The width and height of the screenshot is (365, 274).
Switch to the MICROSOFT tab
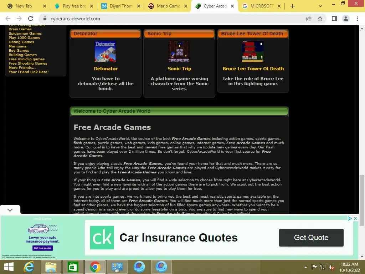(x=262, y=6)
